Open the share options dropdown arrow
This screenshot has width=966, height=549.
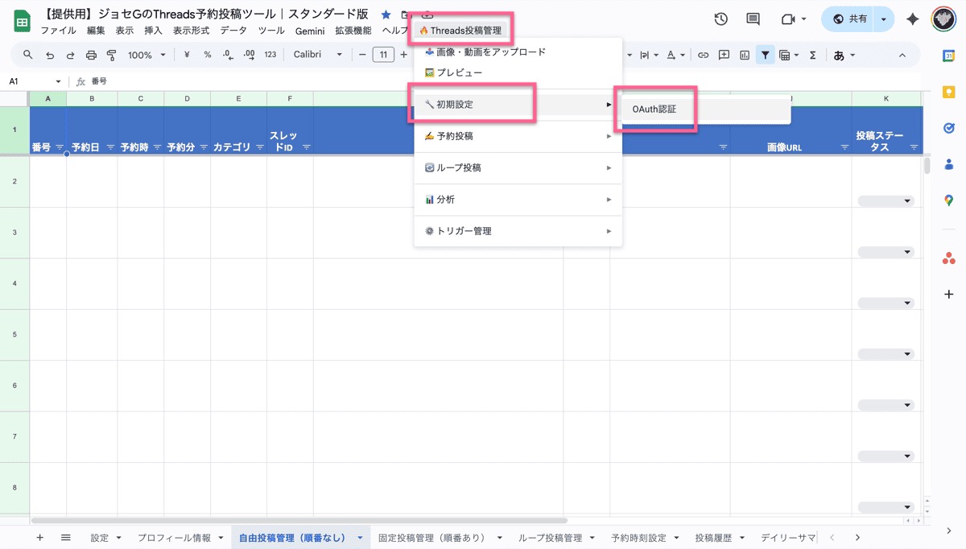coord(884,19)
